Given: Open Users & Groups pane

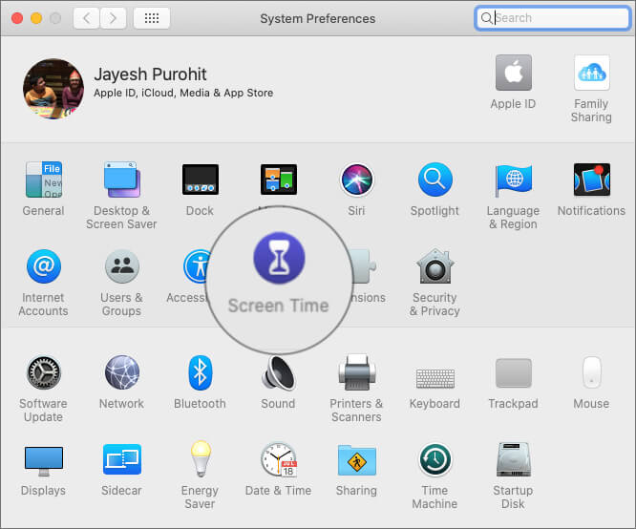Looking at the screenshot, I should tap(121, 266).
